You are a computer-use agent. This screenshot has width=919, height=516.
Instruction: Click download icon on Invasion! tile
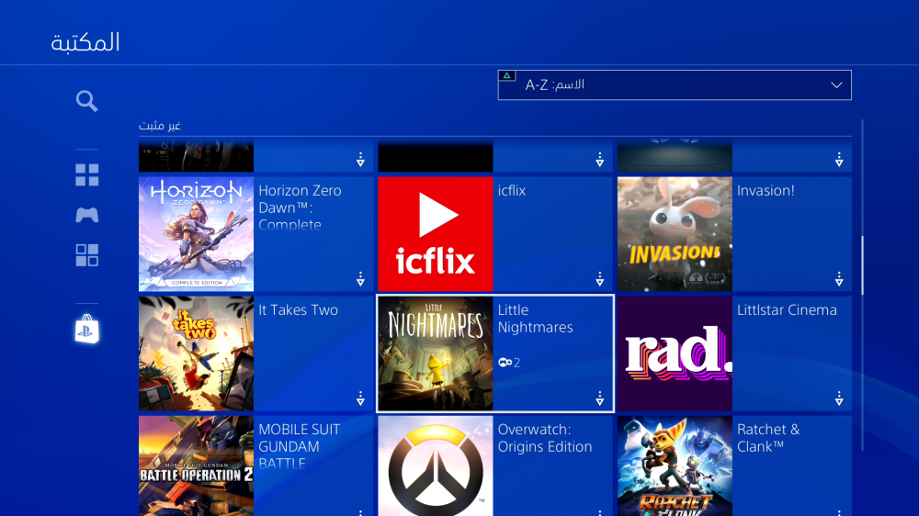(x=839, y=279)
